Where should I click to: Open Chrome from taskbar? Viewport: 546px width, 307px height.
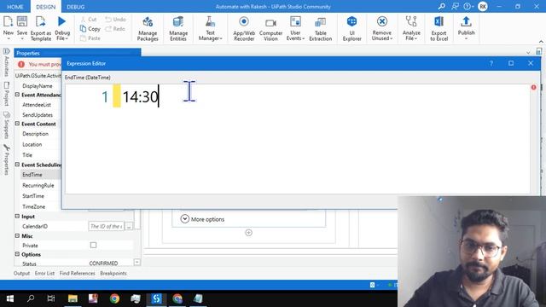114,298
